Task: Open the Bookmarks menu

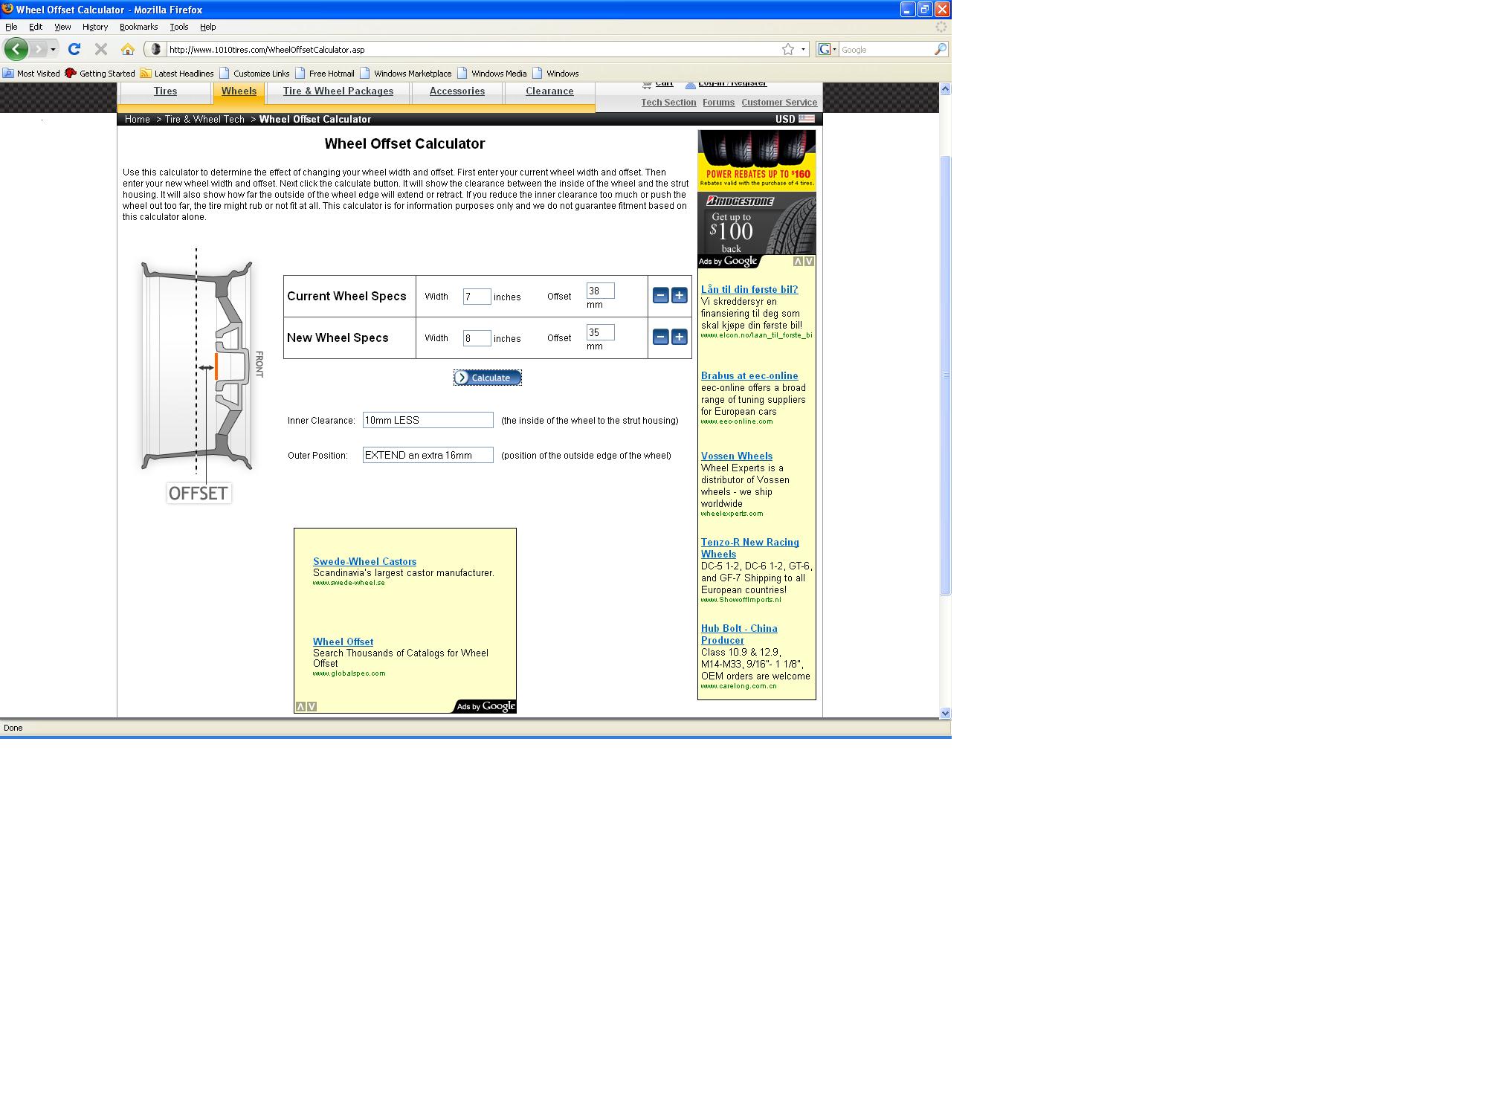Action: tap(138, 27)
